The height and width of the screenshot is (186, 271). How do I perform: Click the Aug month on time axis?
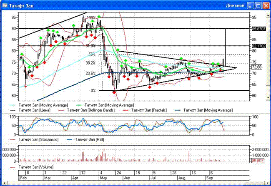click(x=182, y=178)
